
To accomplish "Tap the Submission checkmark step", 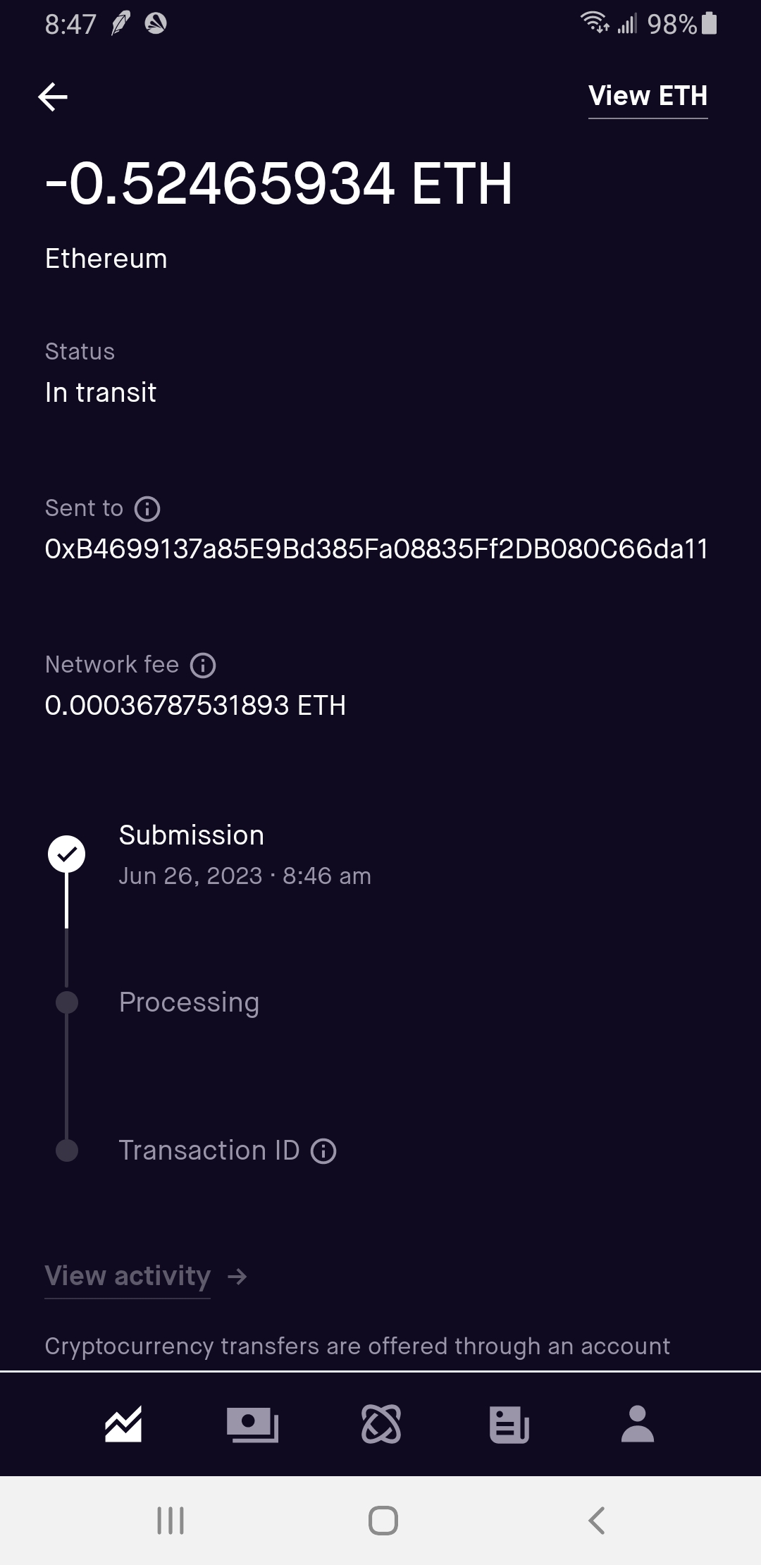I will 67,854.
